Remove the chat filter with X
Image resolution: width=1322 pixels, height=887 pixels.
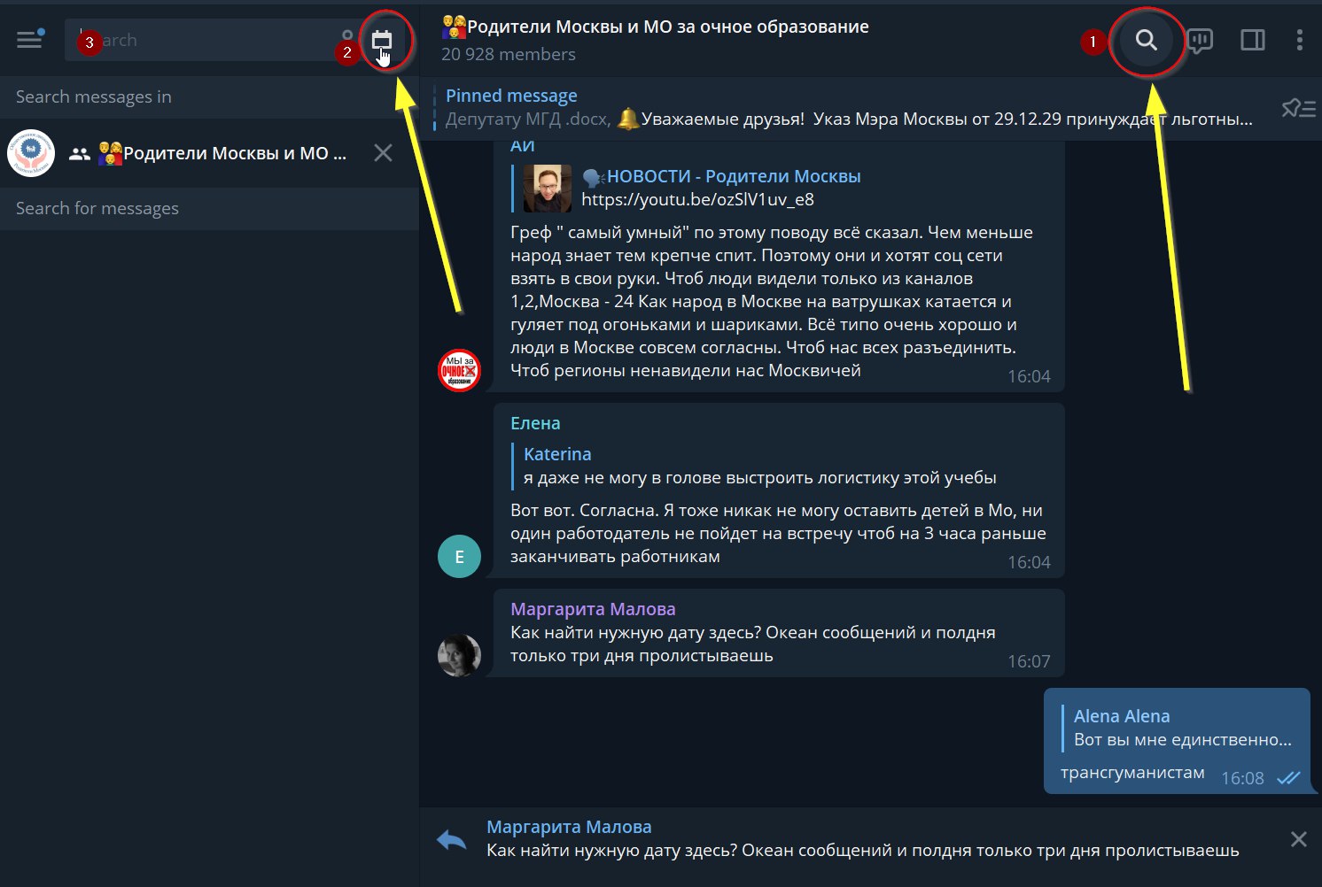coord(383,153)
